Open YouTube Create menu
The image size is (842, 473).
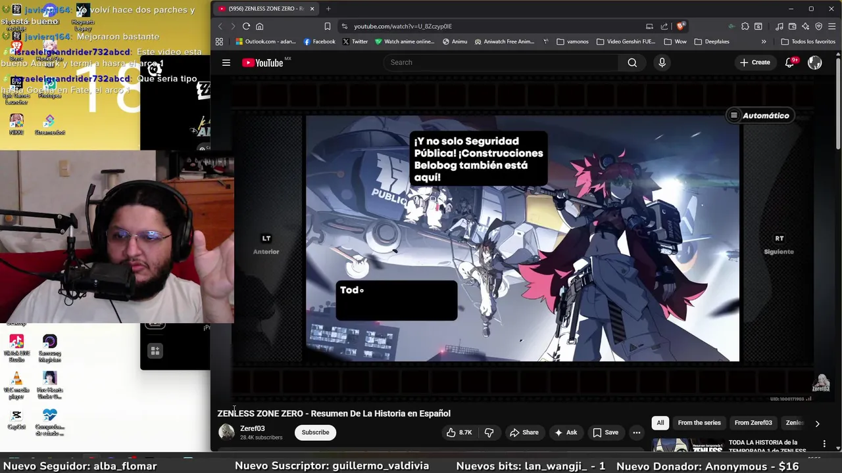point(755,62)
